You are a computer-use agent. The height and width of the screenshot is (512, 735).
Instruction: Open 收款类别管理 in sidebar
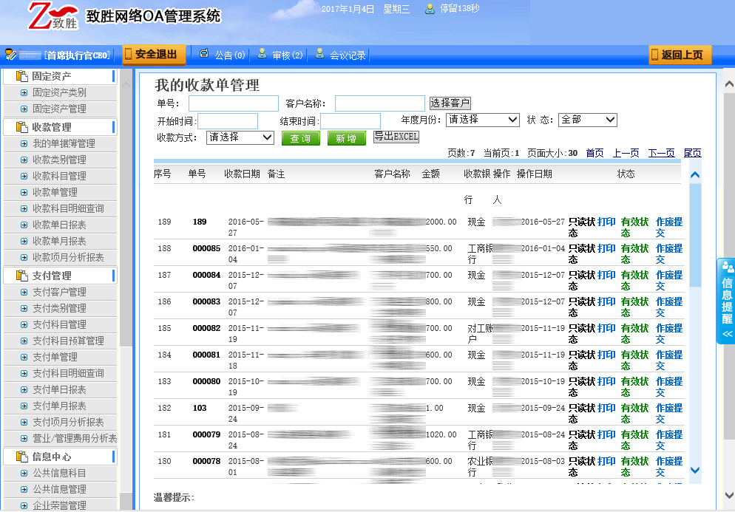pos(59,160)
